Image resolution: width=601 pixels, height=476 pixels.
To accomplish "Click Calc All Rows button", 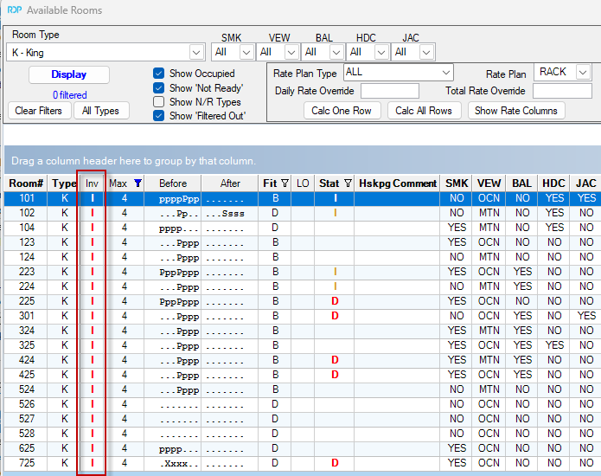I will (x=424, y=111).
